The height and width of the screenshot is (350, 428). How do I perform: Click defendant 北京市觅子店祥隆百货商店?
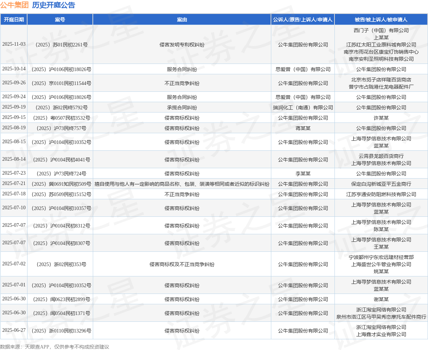pyautogui.click(x=381, y=80)
